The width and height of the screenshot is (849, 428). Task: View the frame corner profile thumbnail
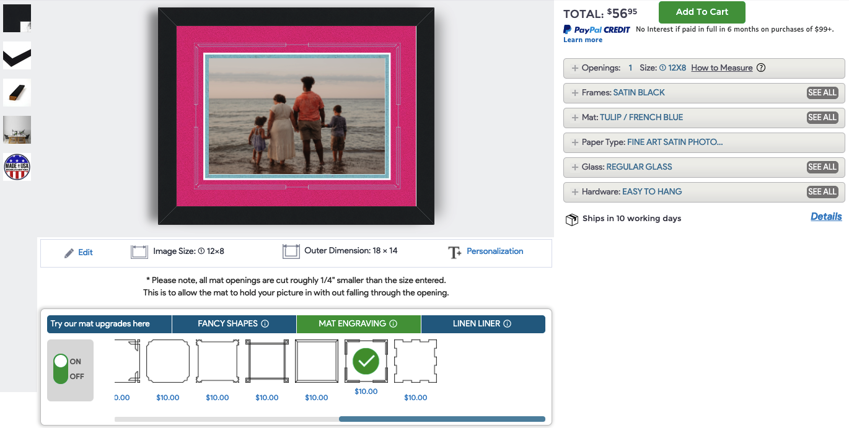17,56
